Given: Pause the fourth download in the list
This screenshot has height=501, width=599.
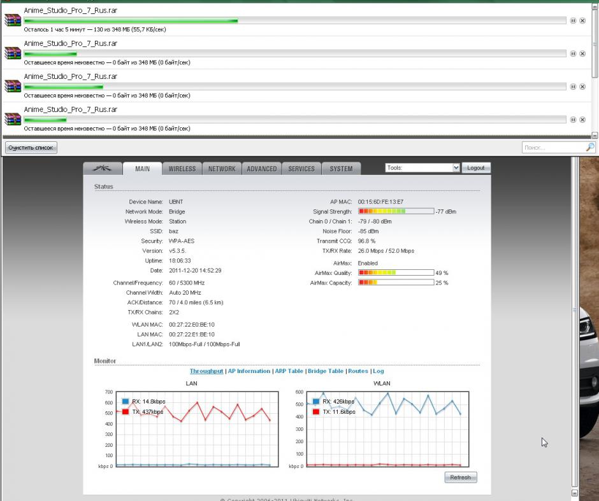Looking at the screenshot, I should tap(573, 120).
